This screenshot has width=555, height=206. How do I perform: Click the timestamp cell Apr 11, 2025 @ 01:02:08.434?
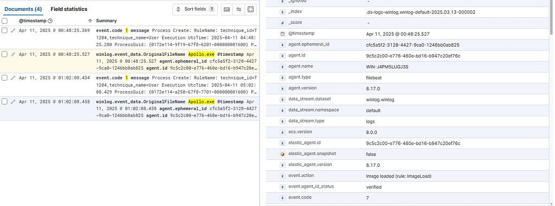click(54, 78)
